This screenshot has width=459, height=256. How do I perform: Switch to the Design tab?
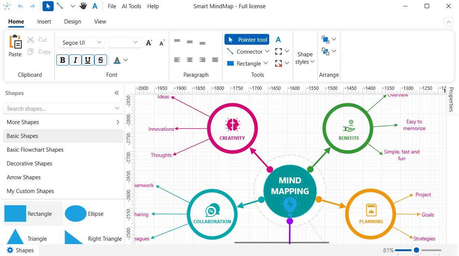click(72, 22)
